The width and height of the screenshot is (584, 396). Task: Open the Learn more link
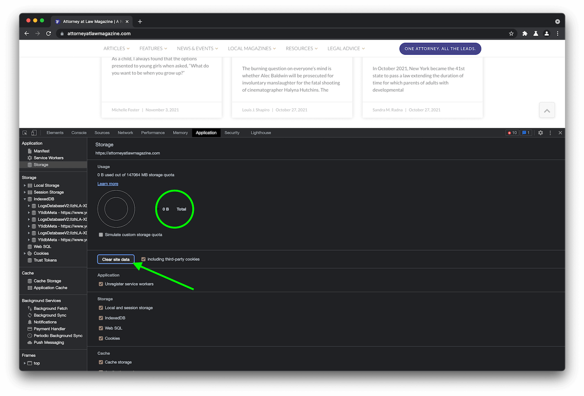tap(108, 184)
